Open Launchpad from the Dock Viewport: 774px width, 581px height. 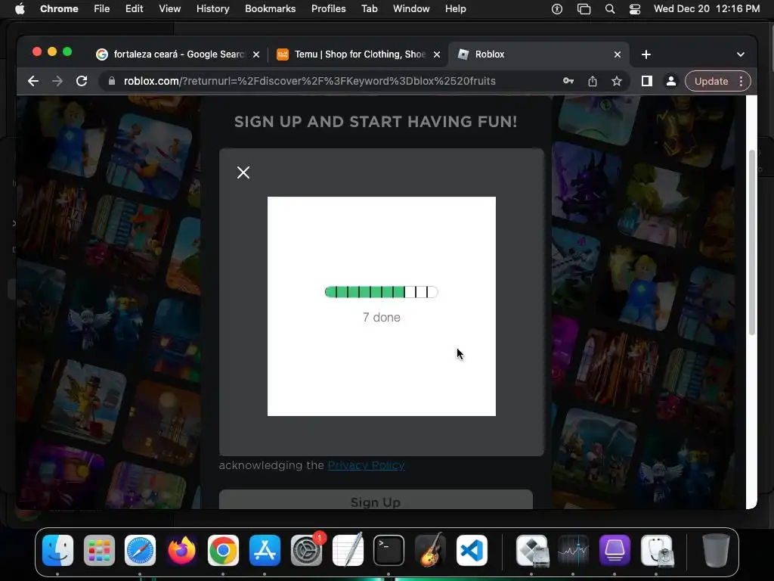pyautogui.click(x=99, y=551)
